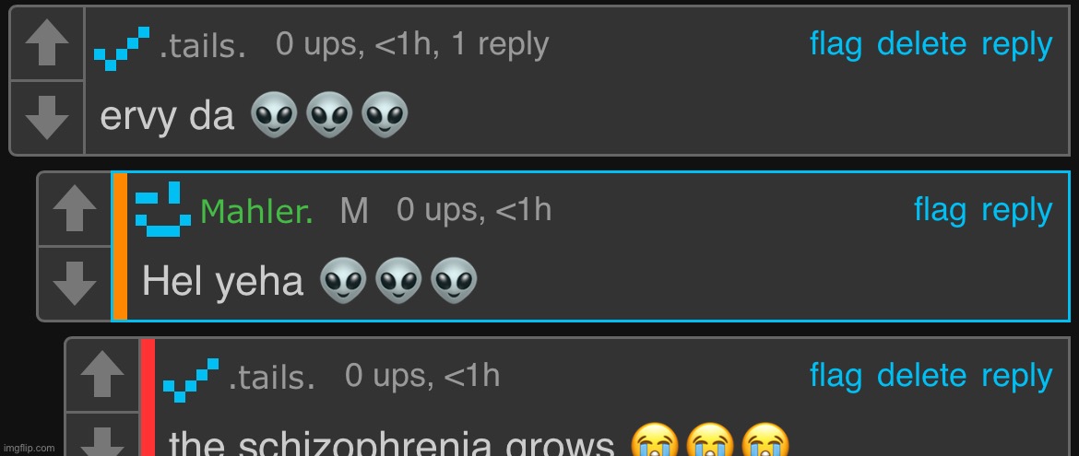Screen dimensions: 1079x456
Task: Delete the "ervy da" comment
Action: tap(922, 45)
